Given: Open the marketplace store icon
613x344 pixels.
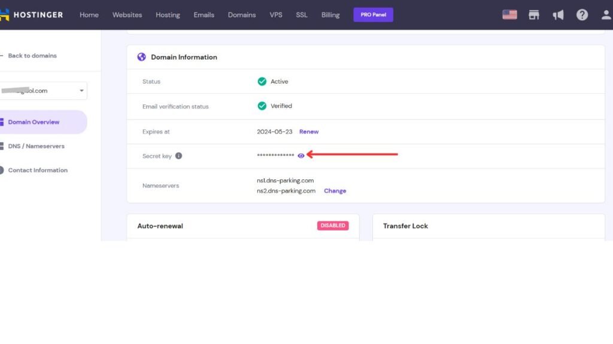Looking at the screenshot, I should [x=533, y=15].
